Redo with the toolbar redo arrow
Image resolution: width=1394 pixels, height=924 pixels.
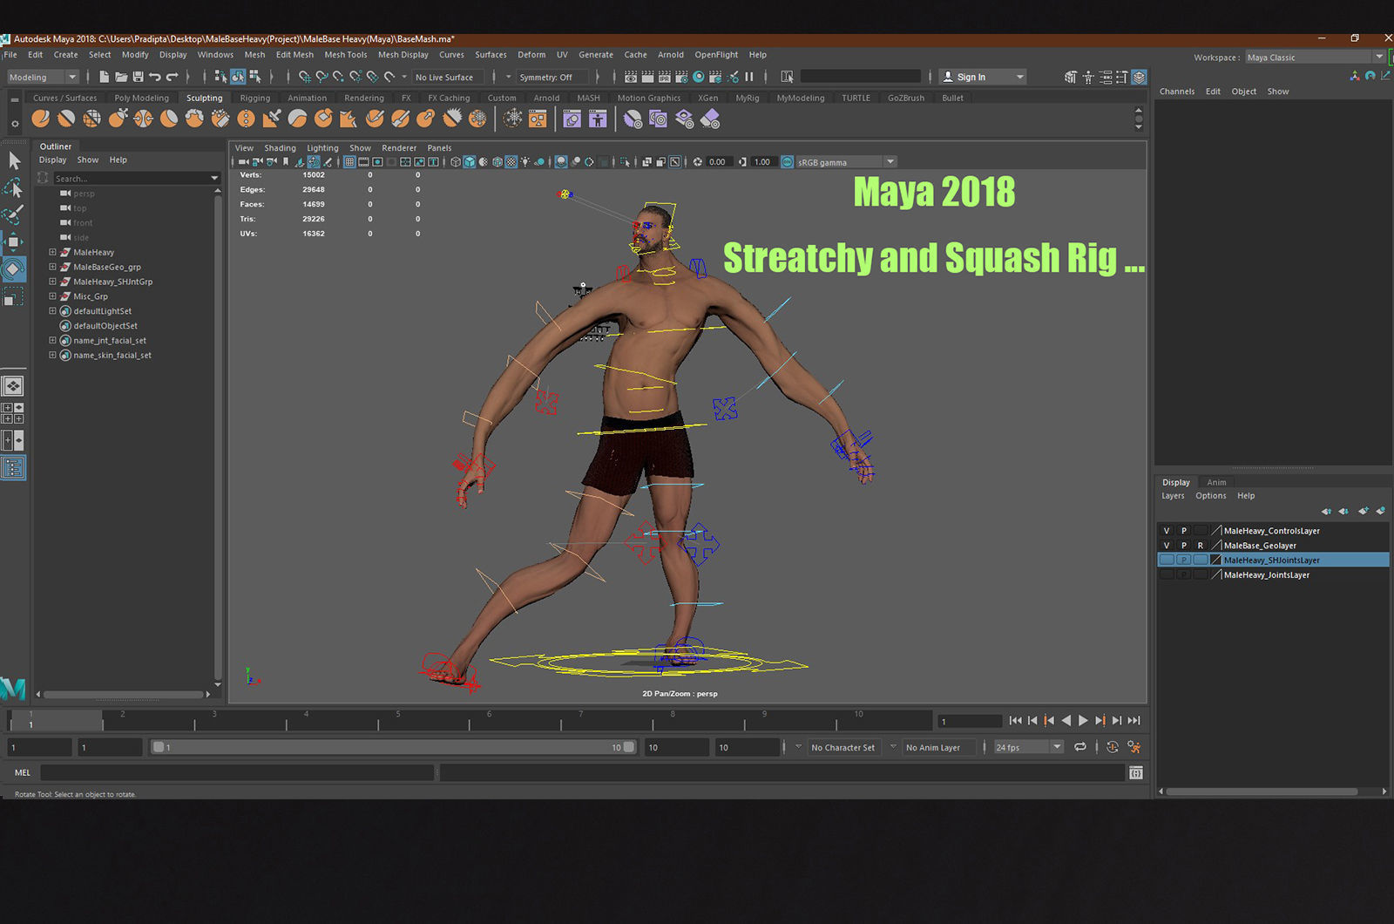(x=173, y=77)
